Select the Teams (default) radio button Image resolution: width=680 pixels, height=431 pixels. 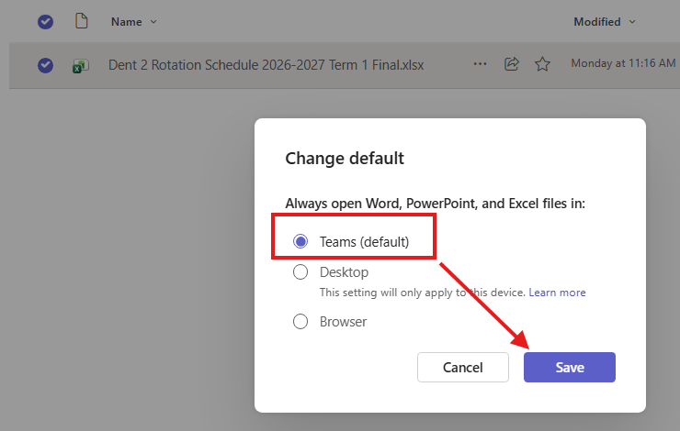tap(300, 241)
